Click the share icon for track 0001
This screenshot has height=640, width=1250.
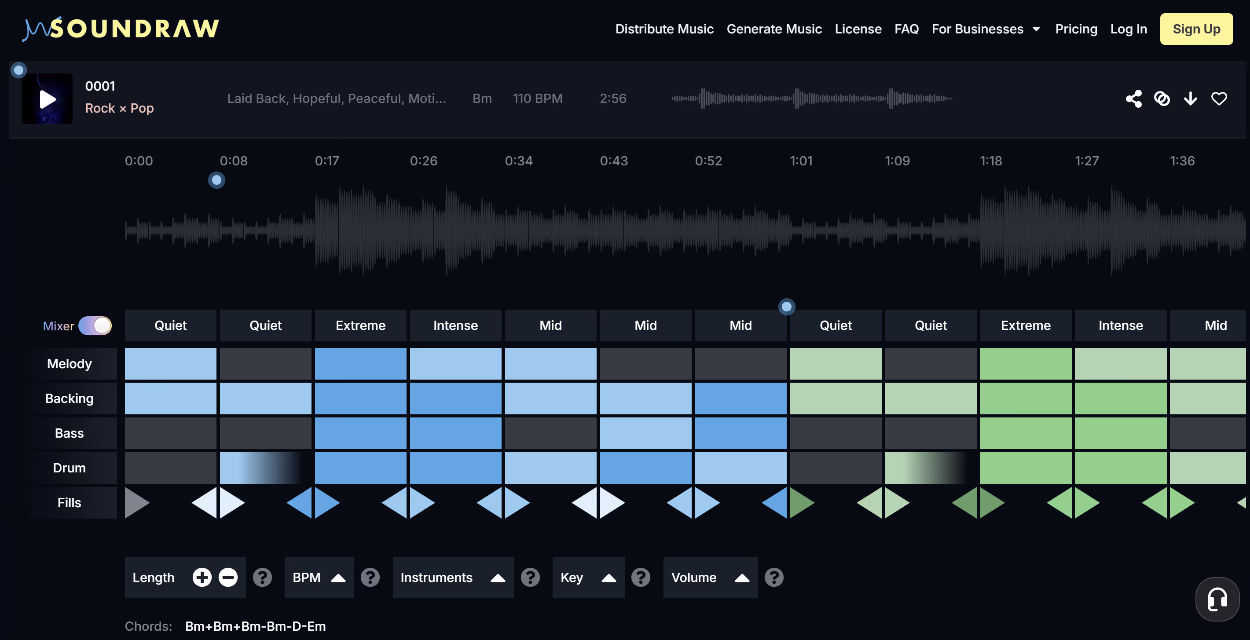1133,99
